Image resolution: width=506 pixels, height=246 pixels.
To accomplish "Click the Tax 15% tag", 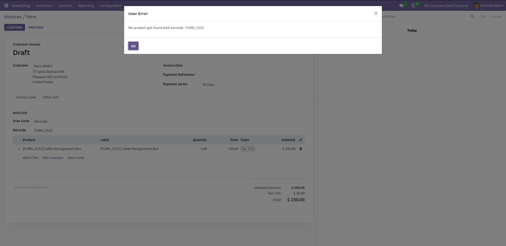I will click(248, 149).
